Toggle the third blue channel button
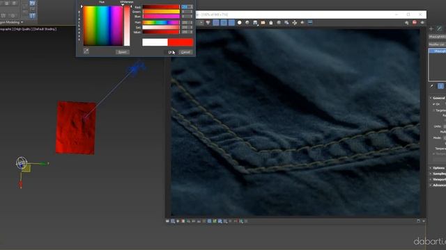 coord(231,22)
